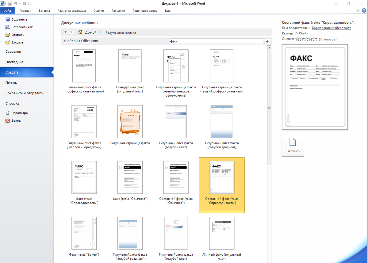Click the minimize ribbon caret icon
The width and height of the screenshot is (368, 263).
359,11
